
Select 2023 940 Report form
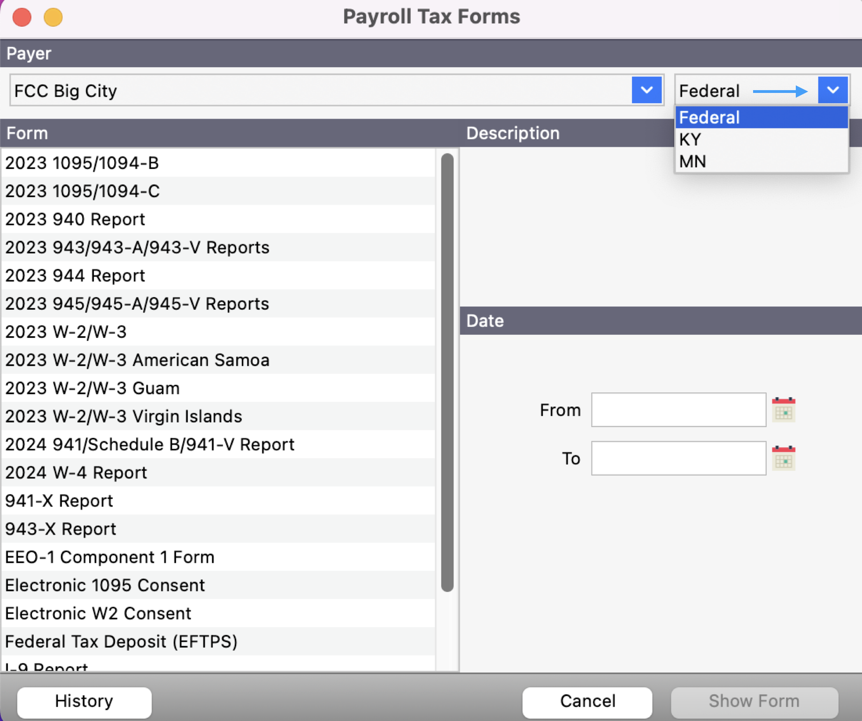[75, 219]
